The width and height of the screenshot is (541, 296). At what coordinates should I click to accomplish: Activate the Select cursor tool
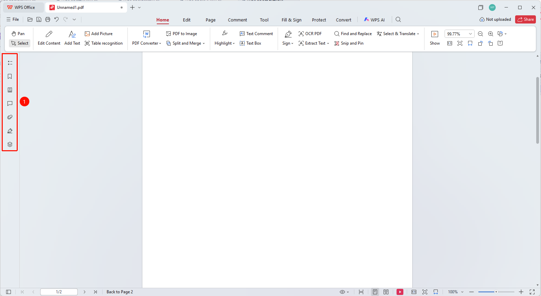[x=20, y=43]
